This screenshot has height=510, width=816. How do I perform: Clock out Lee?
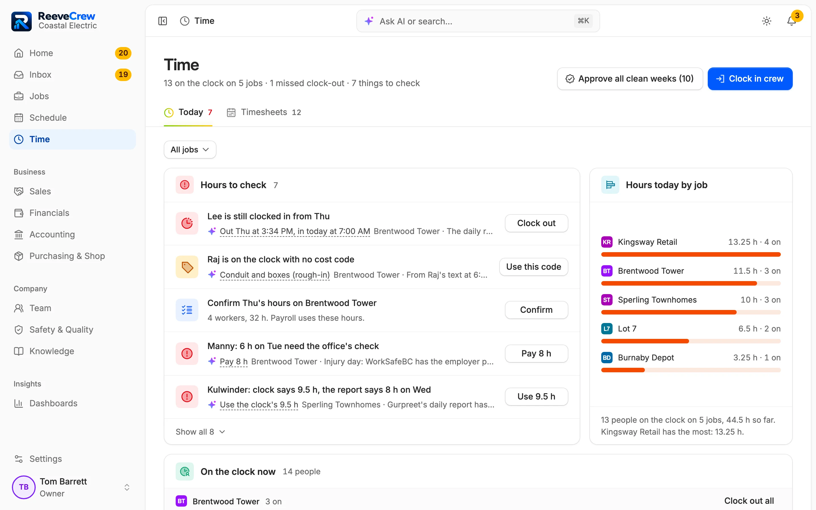click(536, 223)
